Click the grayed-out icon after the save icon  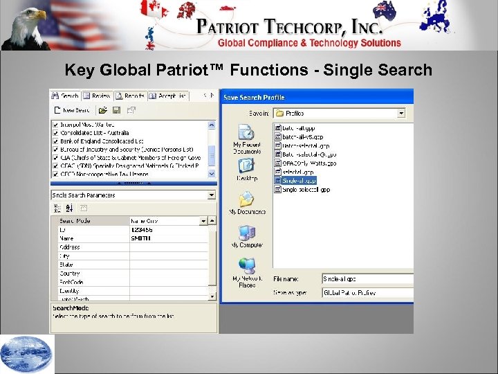[131, 110]
